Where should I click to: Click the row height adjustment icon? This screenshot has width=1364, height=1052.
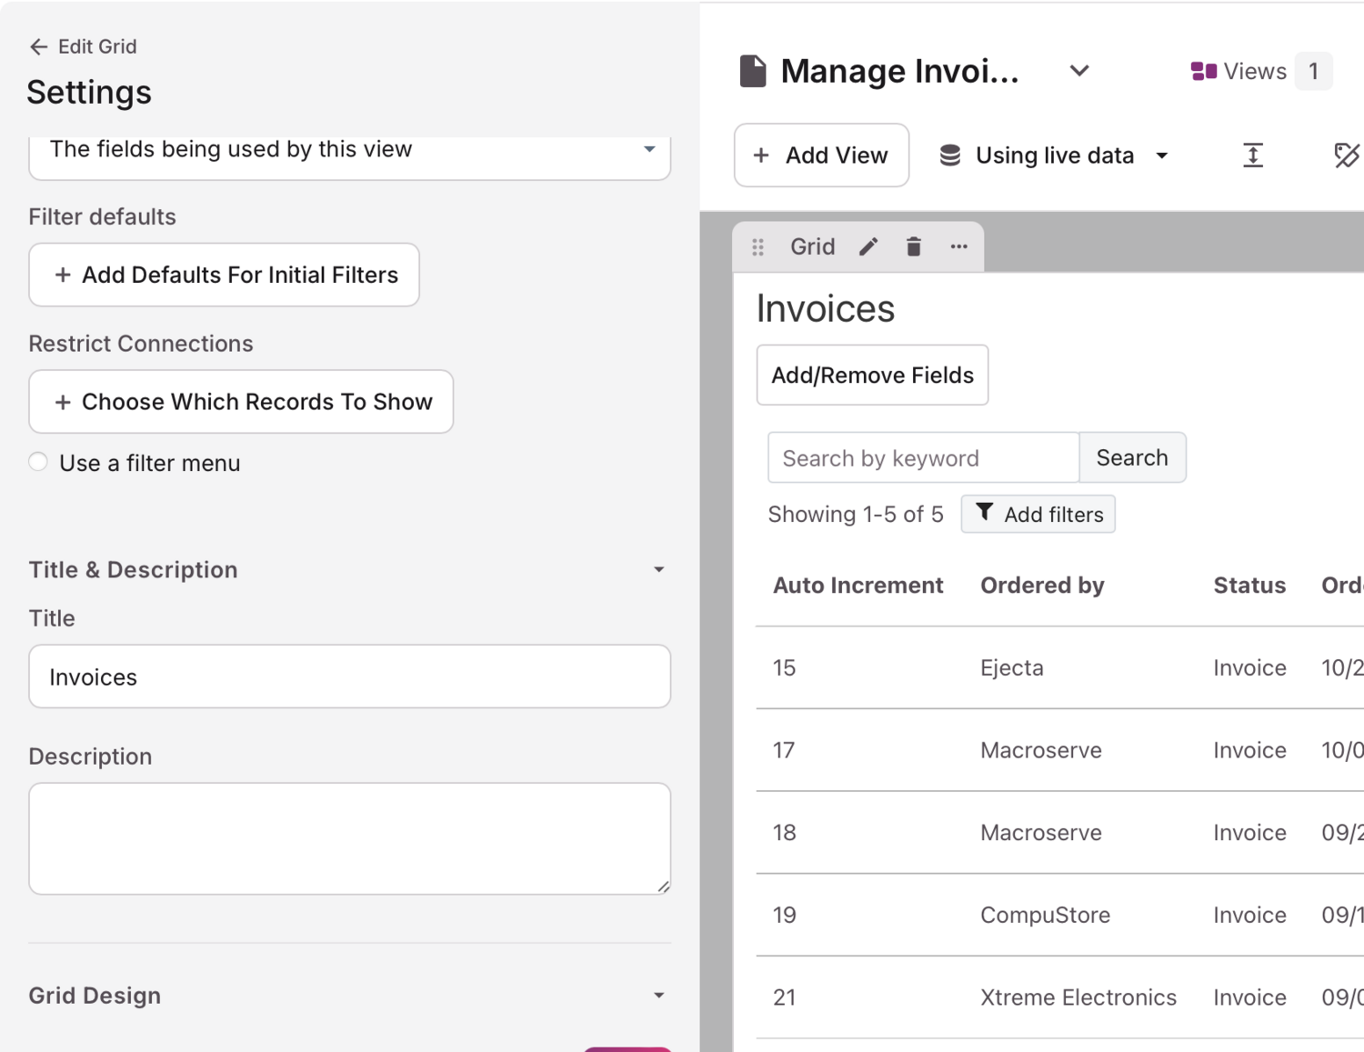(1253, 155)
